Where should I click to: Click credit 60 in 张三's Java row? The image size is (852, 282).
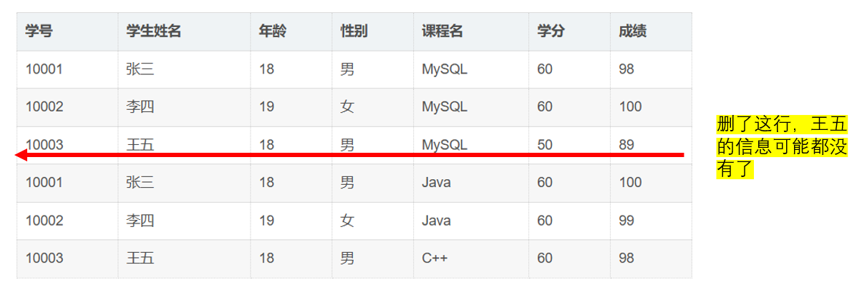[544, 182]
